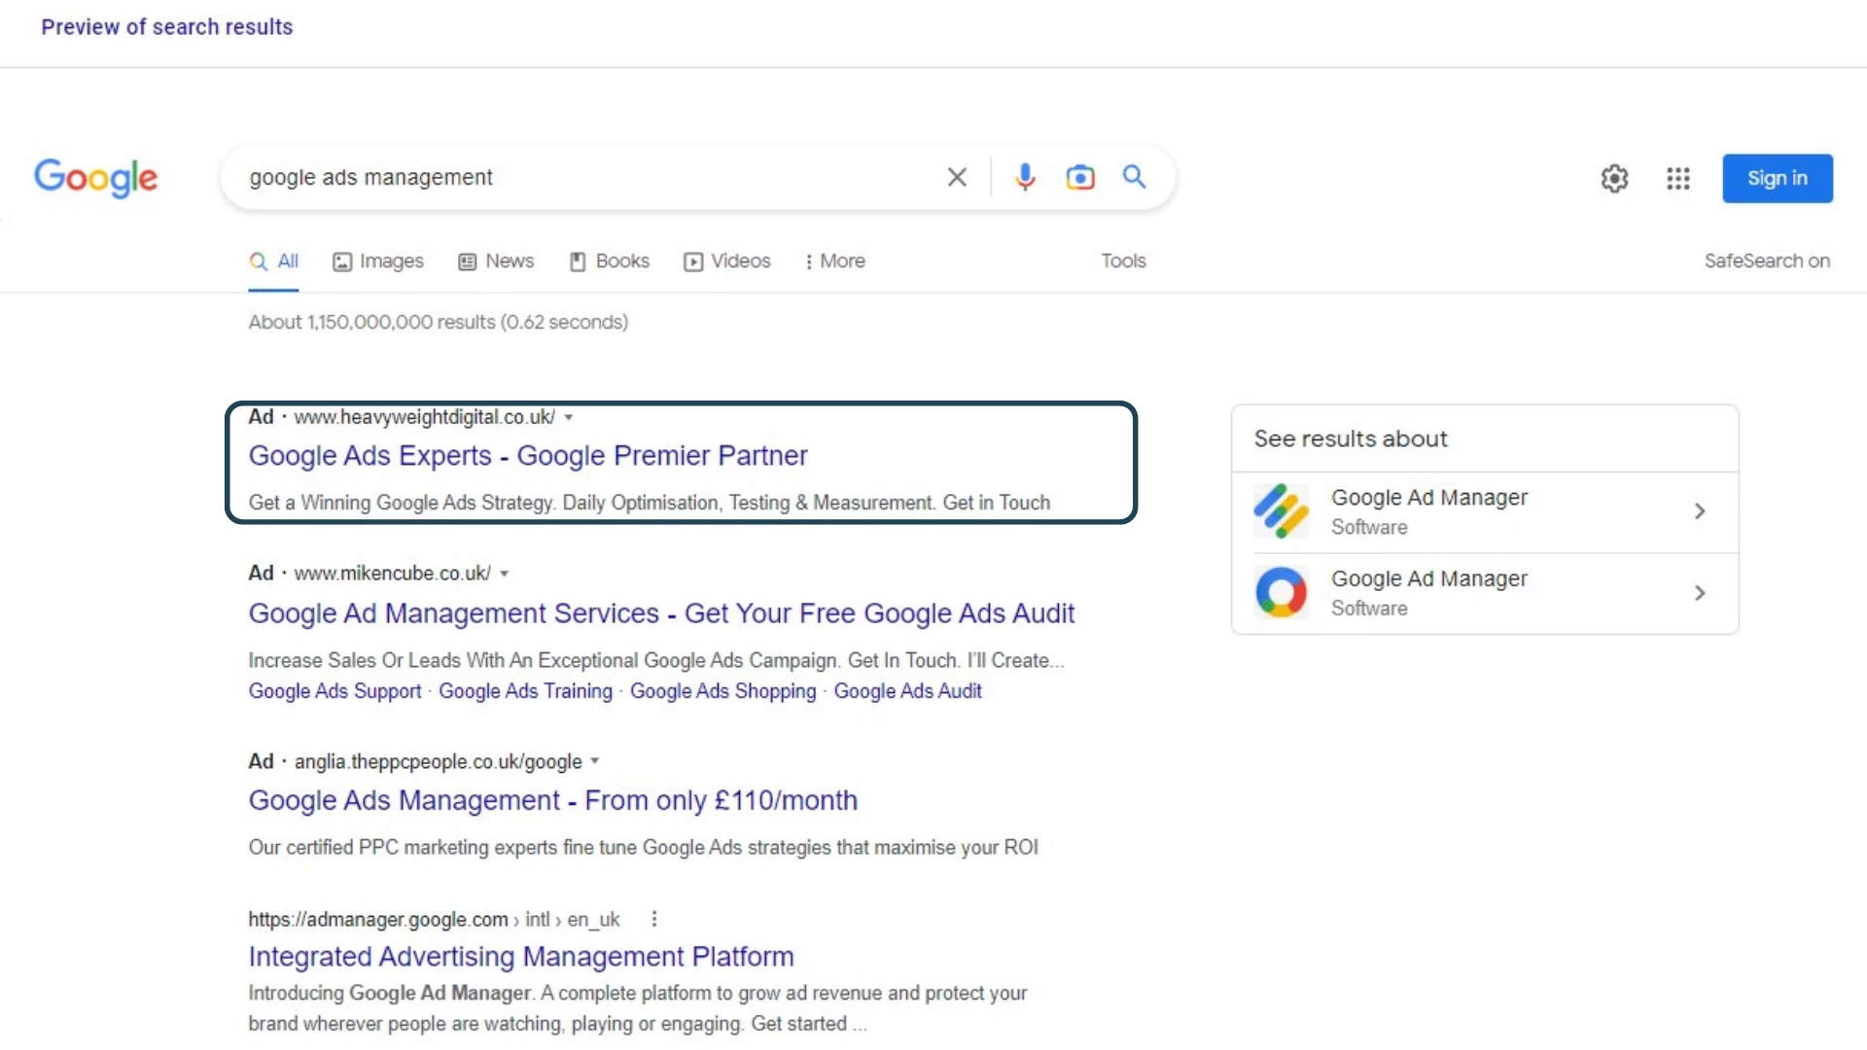Screen dimensions: 1867x1050
Task: Expand dropdown arrow next to heavyweightdigital.co.uk
Action: (x=569, y=417)
